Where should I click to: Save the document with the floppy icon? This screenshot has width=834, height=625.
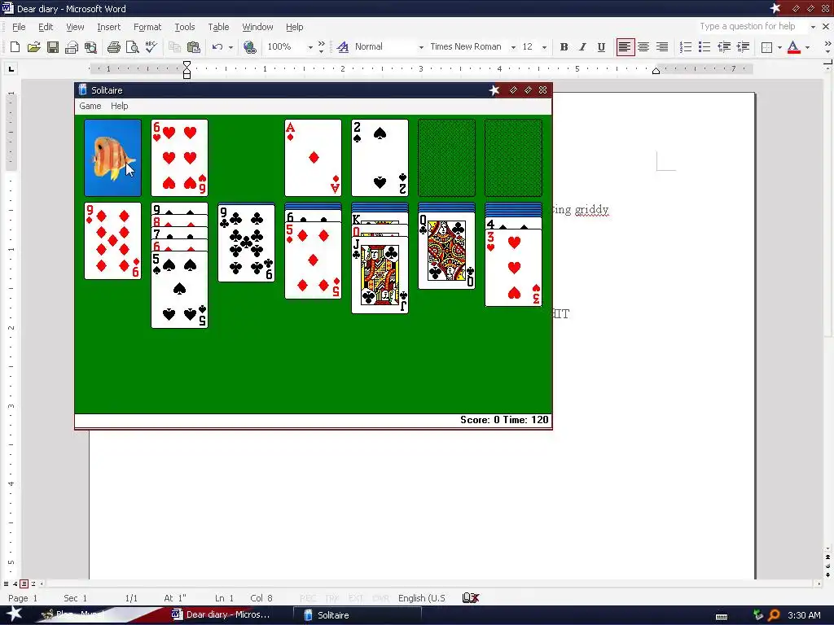pos(53,46)
